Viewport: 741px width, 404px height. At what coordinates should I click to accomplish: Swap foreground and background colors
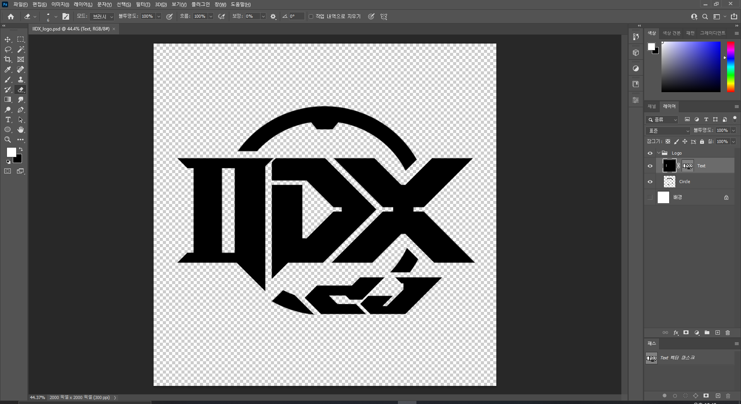[x=21, y=149]
